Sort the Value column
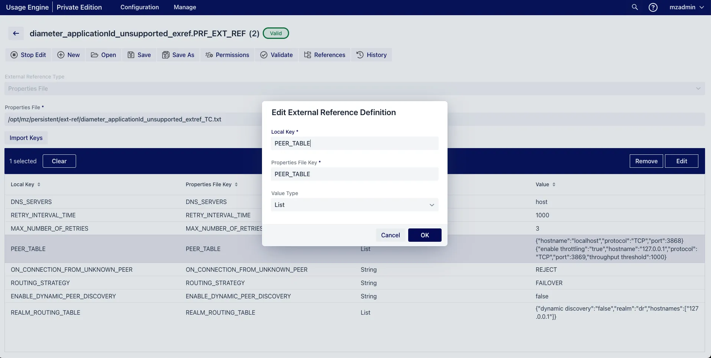Screen dimensions: 711x358 [x=554, y=184]
